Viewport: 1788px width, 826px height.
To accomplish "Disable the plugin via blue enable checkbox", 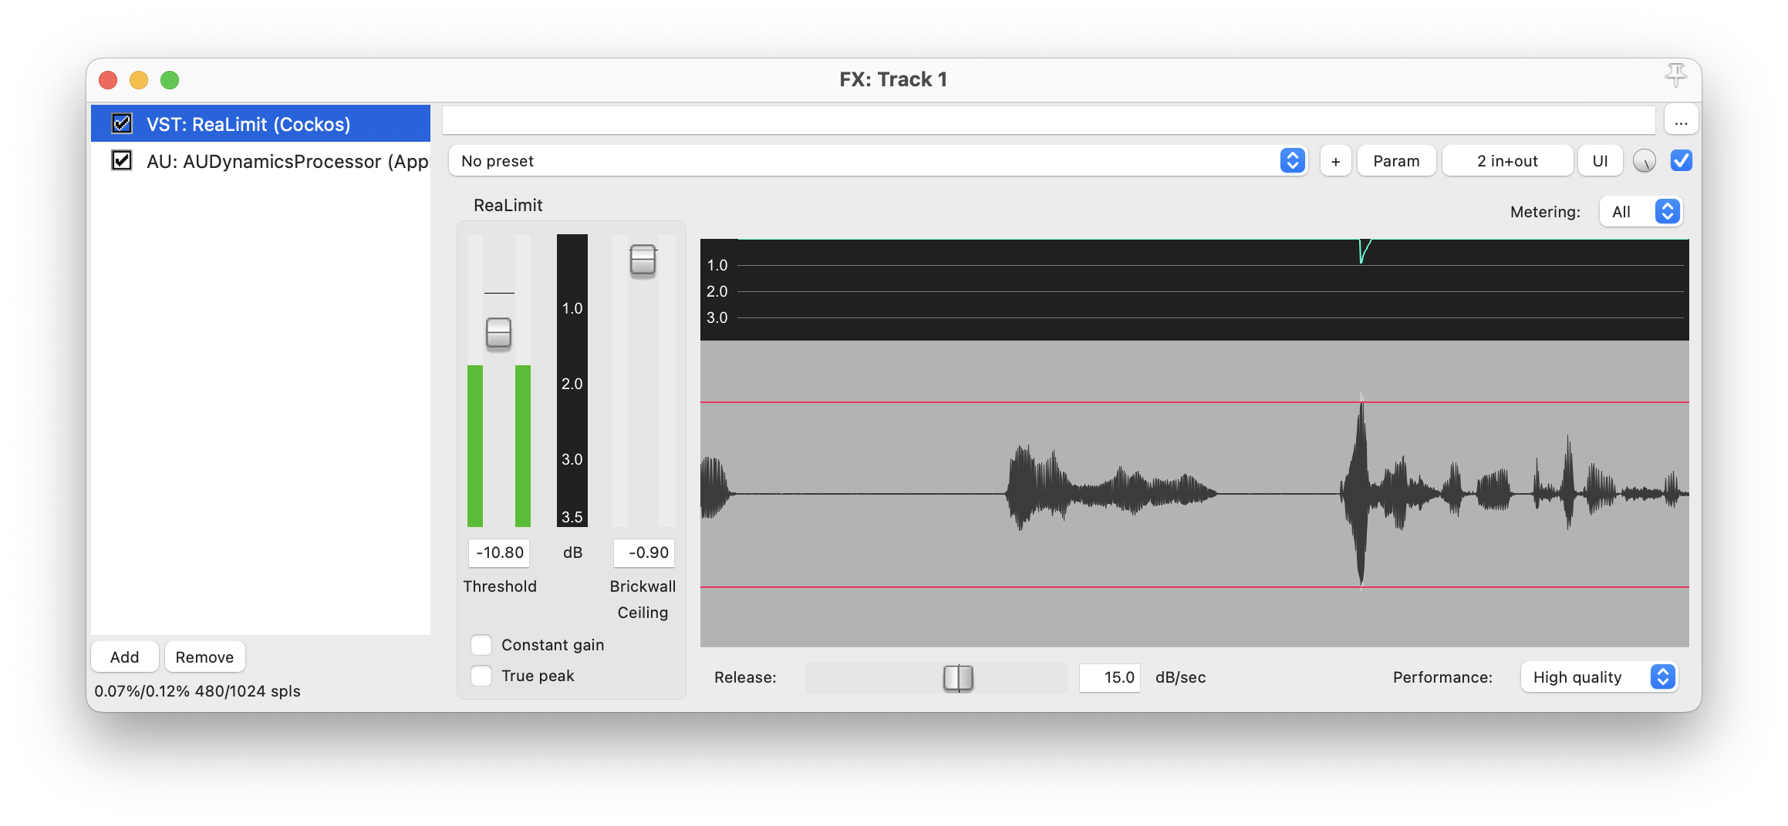I will click(1681, 160).
